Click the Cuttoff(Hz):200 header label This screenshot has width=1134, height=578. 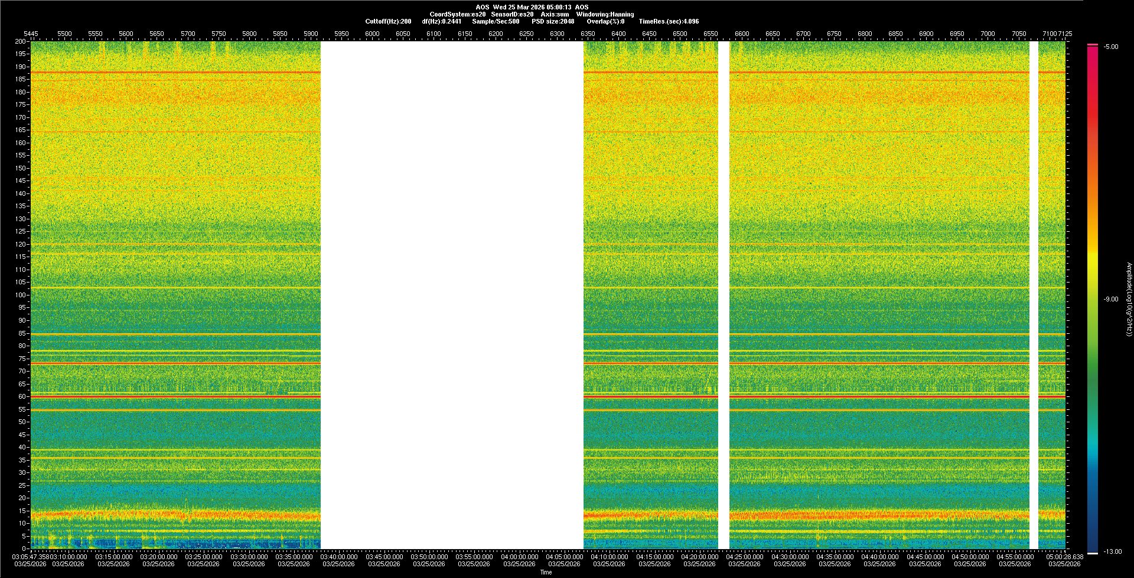[x=388, y=21]
